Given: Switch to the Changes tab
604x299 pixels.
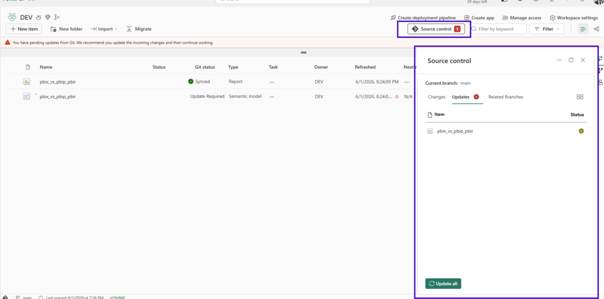Looking at the screenshot, I should click(x=437, y=97).
